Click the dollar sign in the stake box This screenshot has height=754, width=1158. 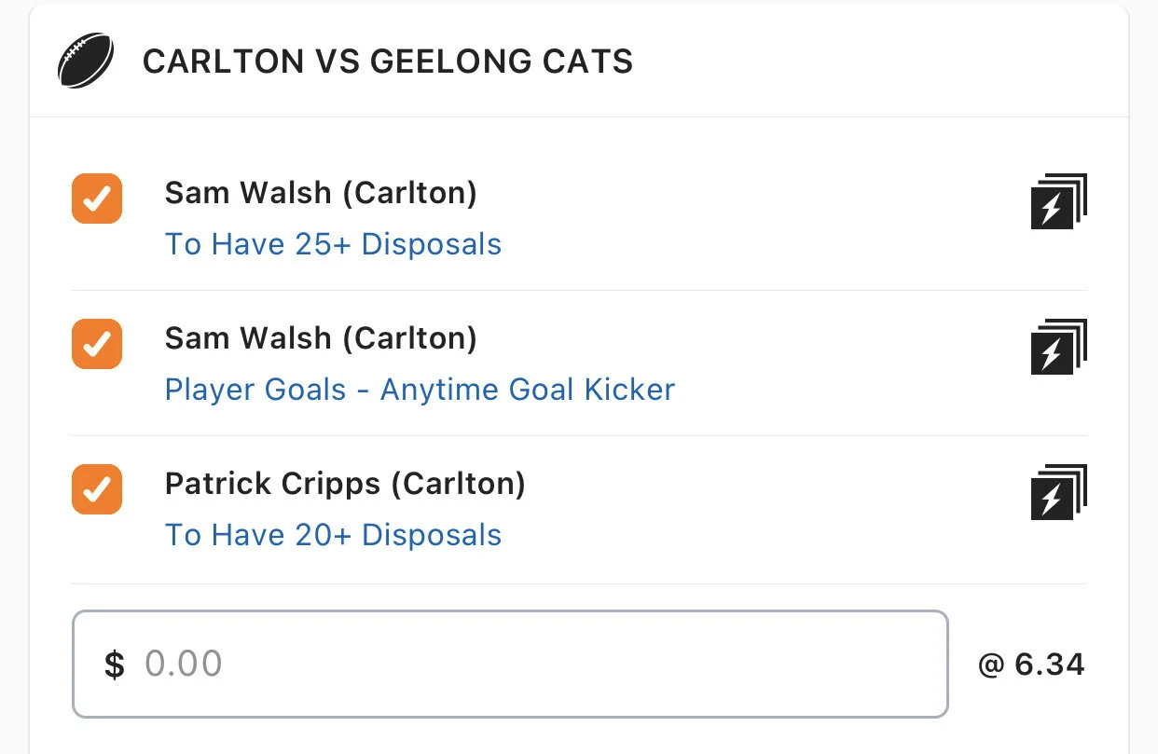[114, 665]
